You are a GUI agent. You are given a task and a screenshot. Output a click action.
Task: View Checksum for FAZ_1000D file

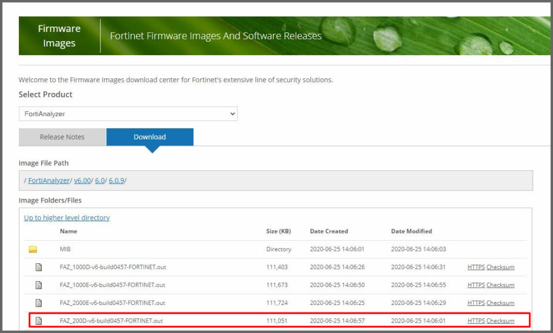[x=501, y=267]
